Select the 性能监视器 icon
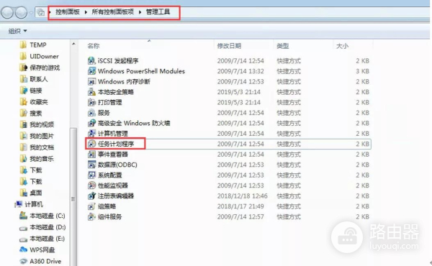 (91, 185)
